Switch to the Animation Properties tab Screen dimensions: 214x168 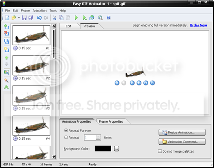(77, 121)
